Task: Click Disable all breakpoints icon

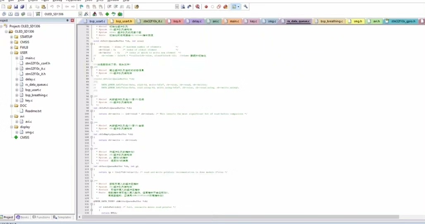Action: [219, 7]
